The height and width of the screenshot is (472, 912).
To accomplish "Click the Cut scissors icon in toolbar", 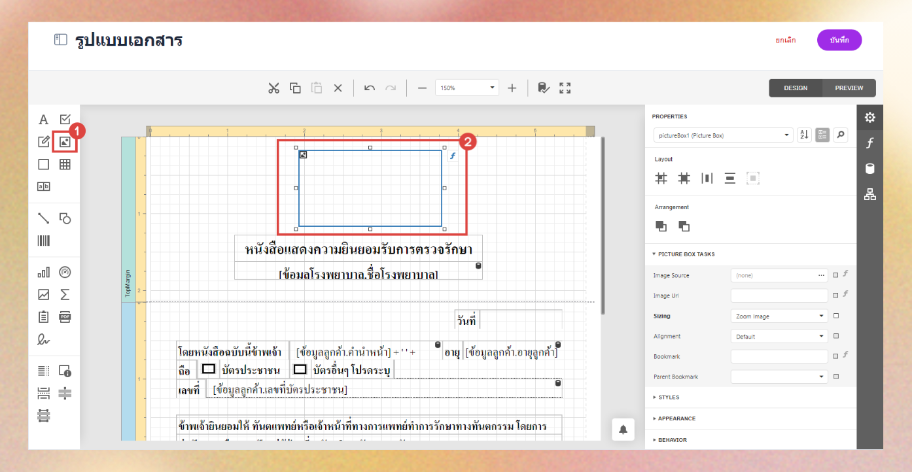I will 273,88.
